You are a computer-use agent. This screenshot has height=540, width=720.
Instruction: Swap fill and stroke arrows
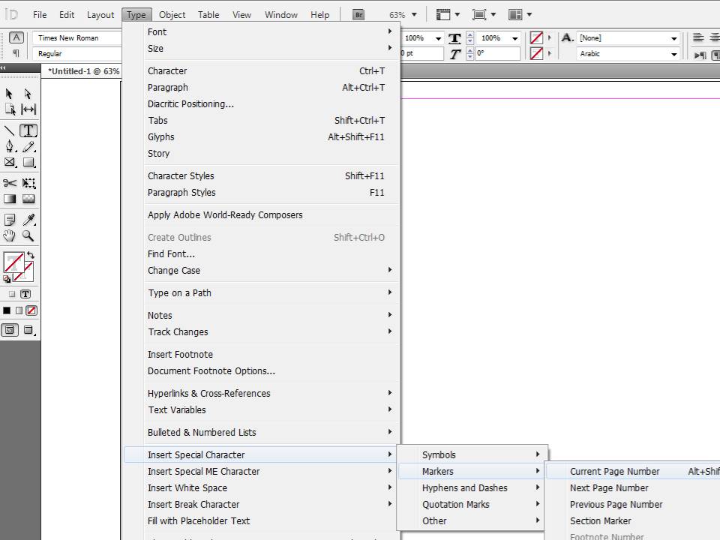[x=31, y=255]
